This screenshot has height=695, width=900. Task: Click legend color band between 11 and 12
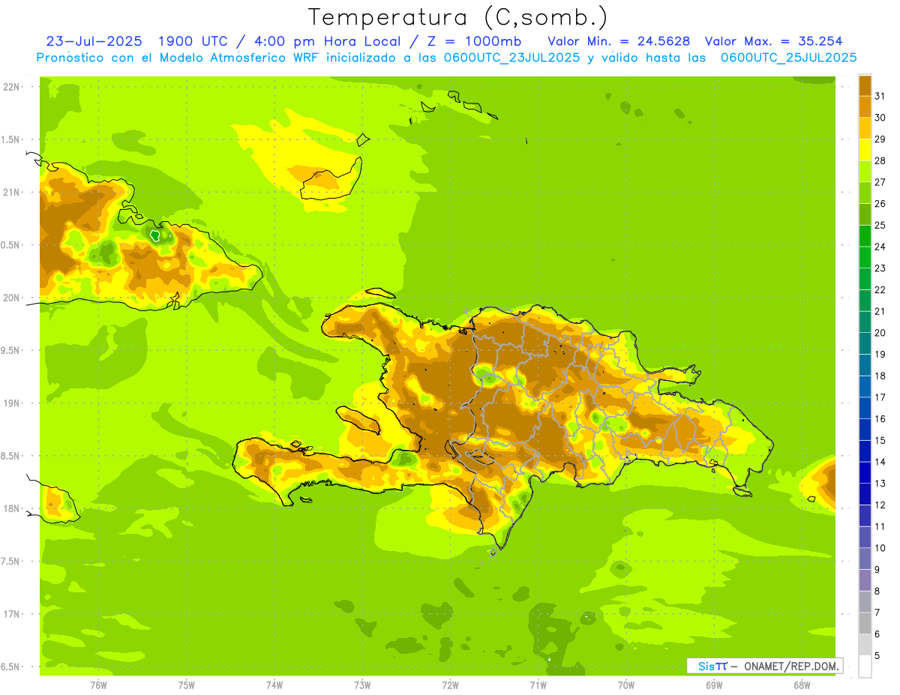point(865,516)
